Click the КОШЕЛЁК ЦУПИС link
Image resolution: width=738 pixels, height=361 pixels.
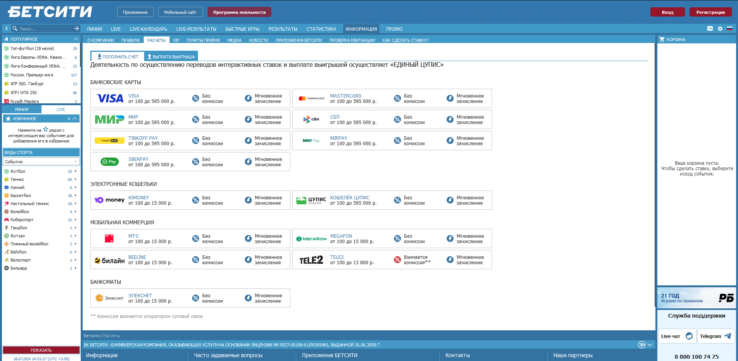point(350,197)
